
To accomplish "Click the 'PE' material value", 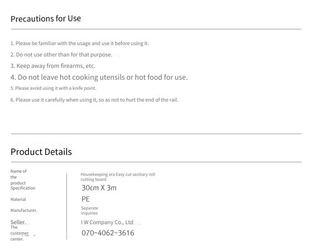I will (x=86, y=199).
